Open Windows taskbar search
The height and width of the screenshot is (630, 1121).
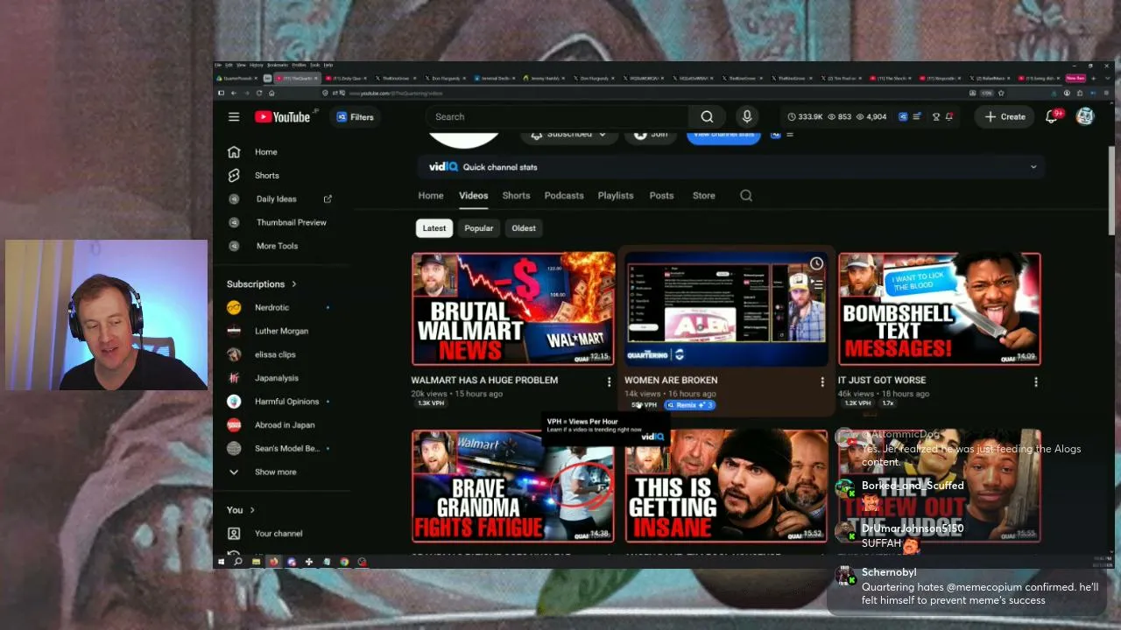237,562
